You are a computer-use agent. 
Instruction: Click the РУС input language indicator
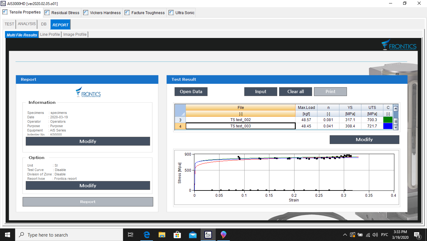[384, 235]
